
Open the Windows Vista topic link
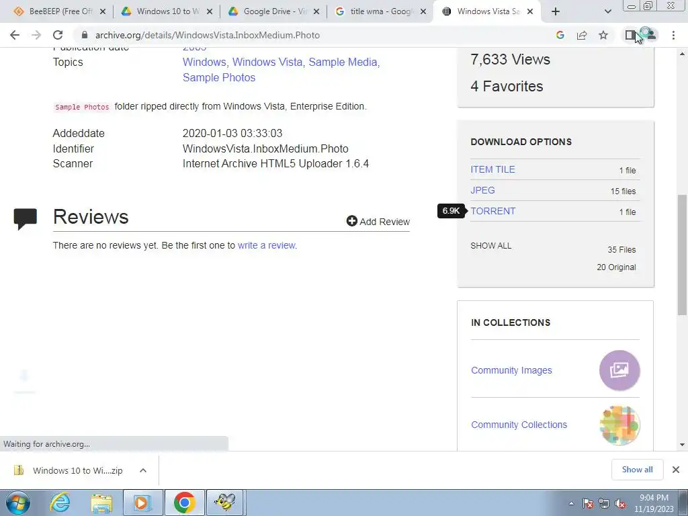click(267, 62)
